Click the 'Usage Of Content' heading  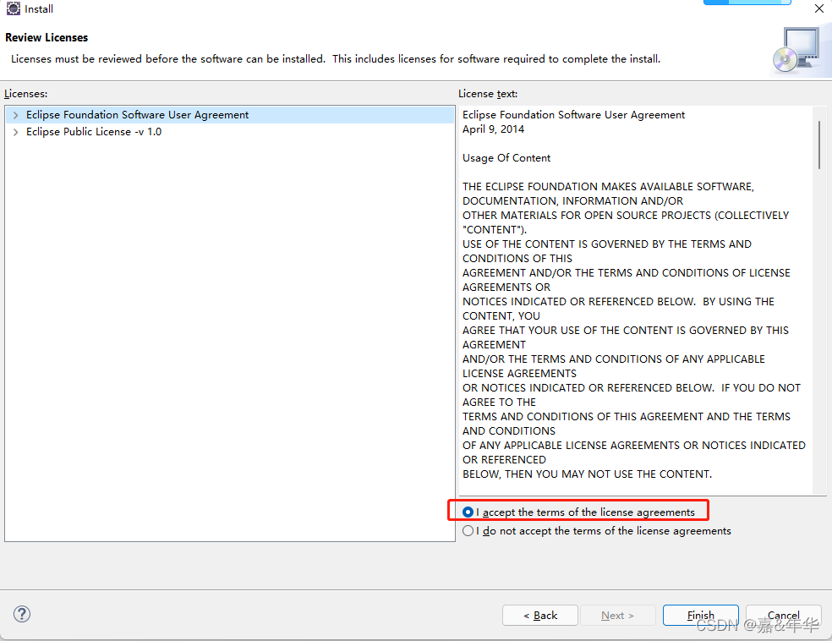pos(506,158)
